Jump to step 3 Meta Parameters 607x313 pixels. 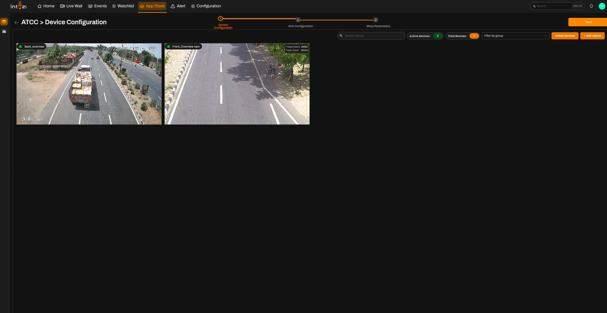pyautogui.click(x=376, y=20)
